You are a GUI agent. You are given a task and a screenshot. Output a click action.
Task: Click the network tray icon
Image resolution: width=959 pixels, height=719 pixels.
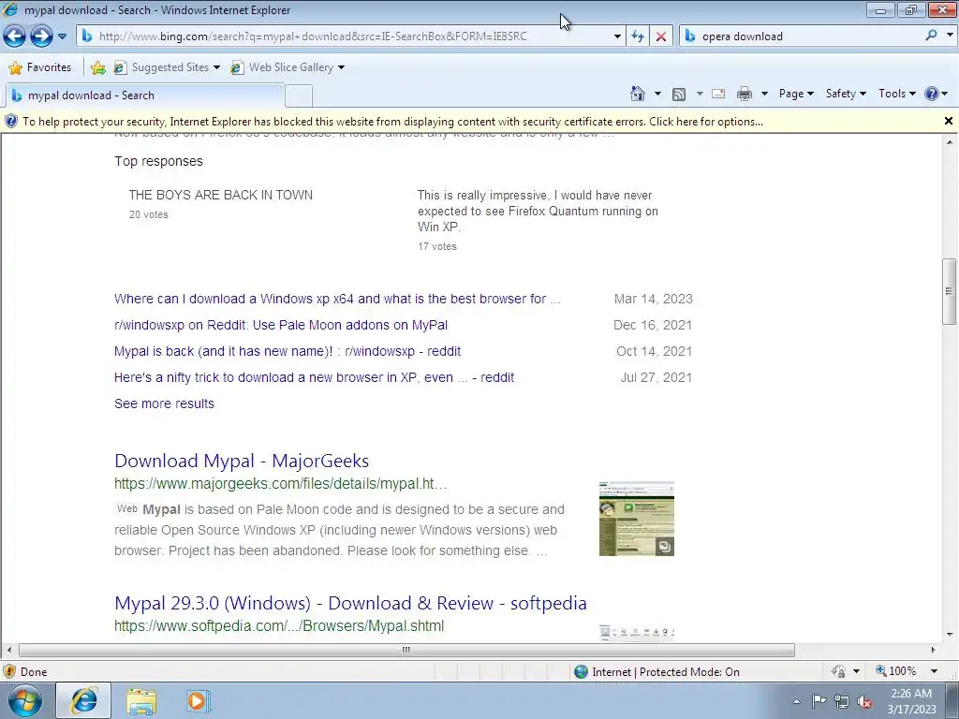click(x=842, y=701)
